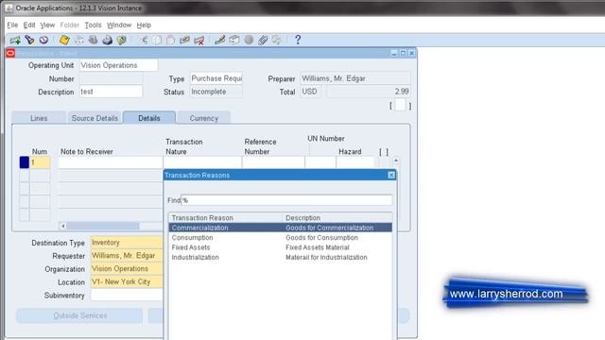Select the Commercialization transaction reason row
The width and height of the screenshot is (605, 340).
pyautogui.click(x=280, y=228)
